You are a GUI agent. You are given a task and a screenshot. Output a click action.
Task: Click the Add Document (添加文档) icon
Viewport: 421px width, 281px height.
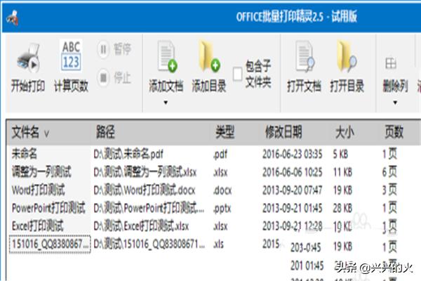coord(167,56)
